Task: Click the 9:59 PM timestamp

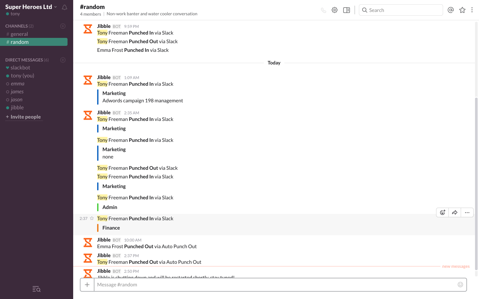Action: coord(131,27)
